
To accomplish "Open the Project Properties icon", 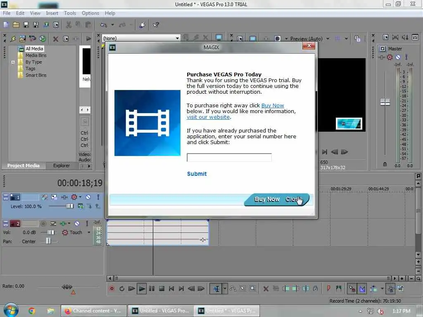I will tap(56, 25).
